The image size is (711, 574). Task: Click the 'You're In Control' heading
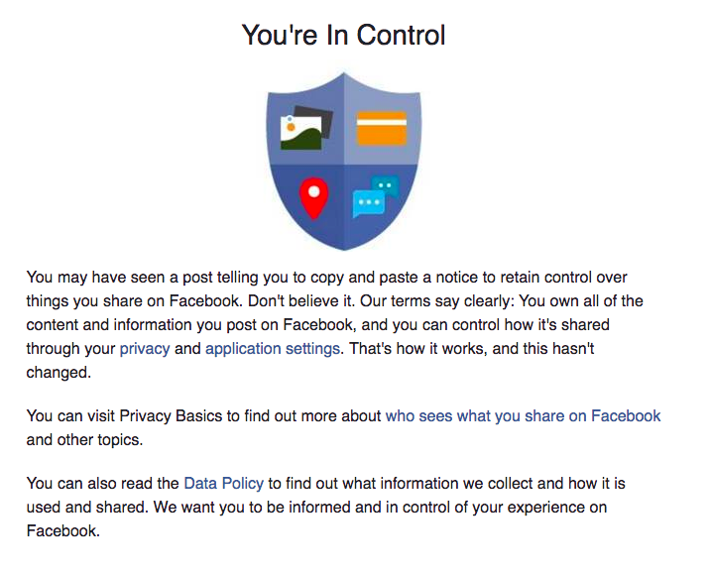(x=344, y=35)
